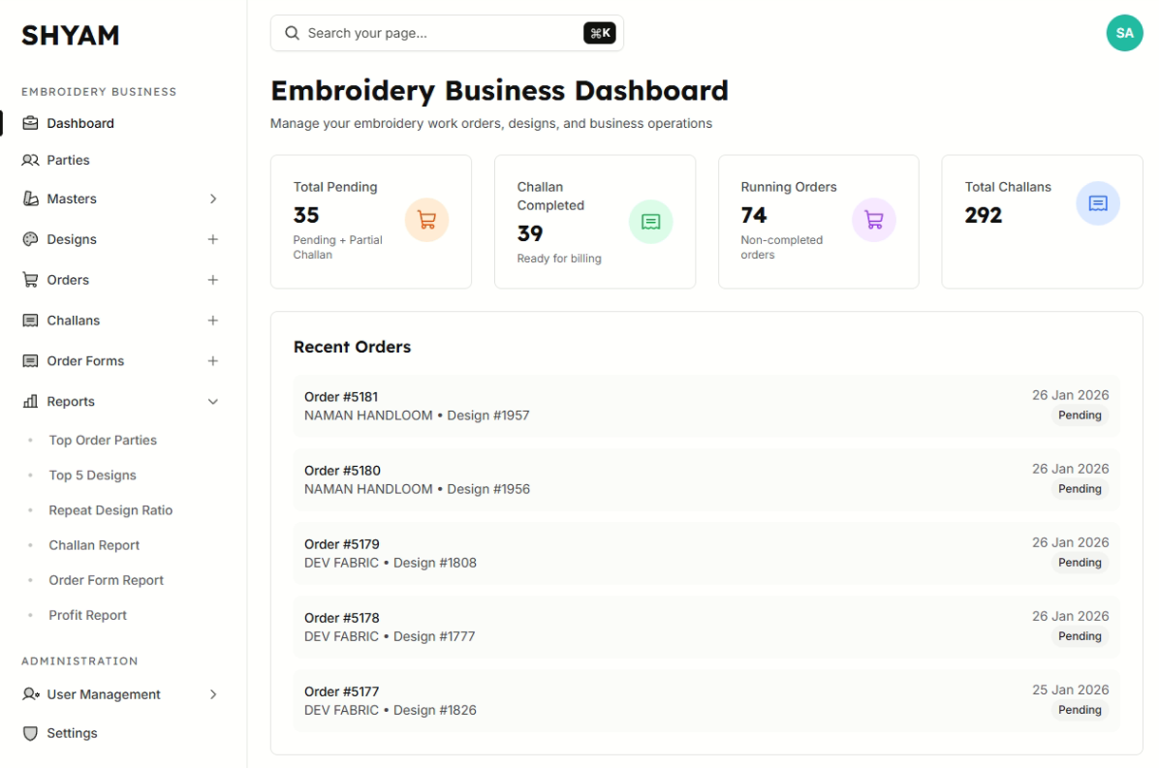Screen dimensions: 1159x768
Task: Expand the User Management chevron
Action: [213, 694]
